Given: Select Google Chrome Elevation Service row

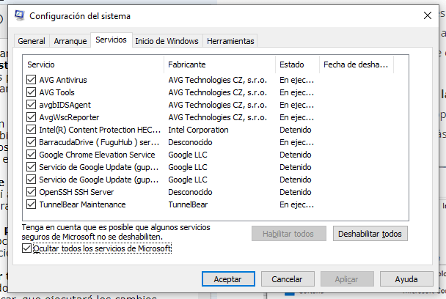Looking at the screenshot, I should point(97,155).
